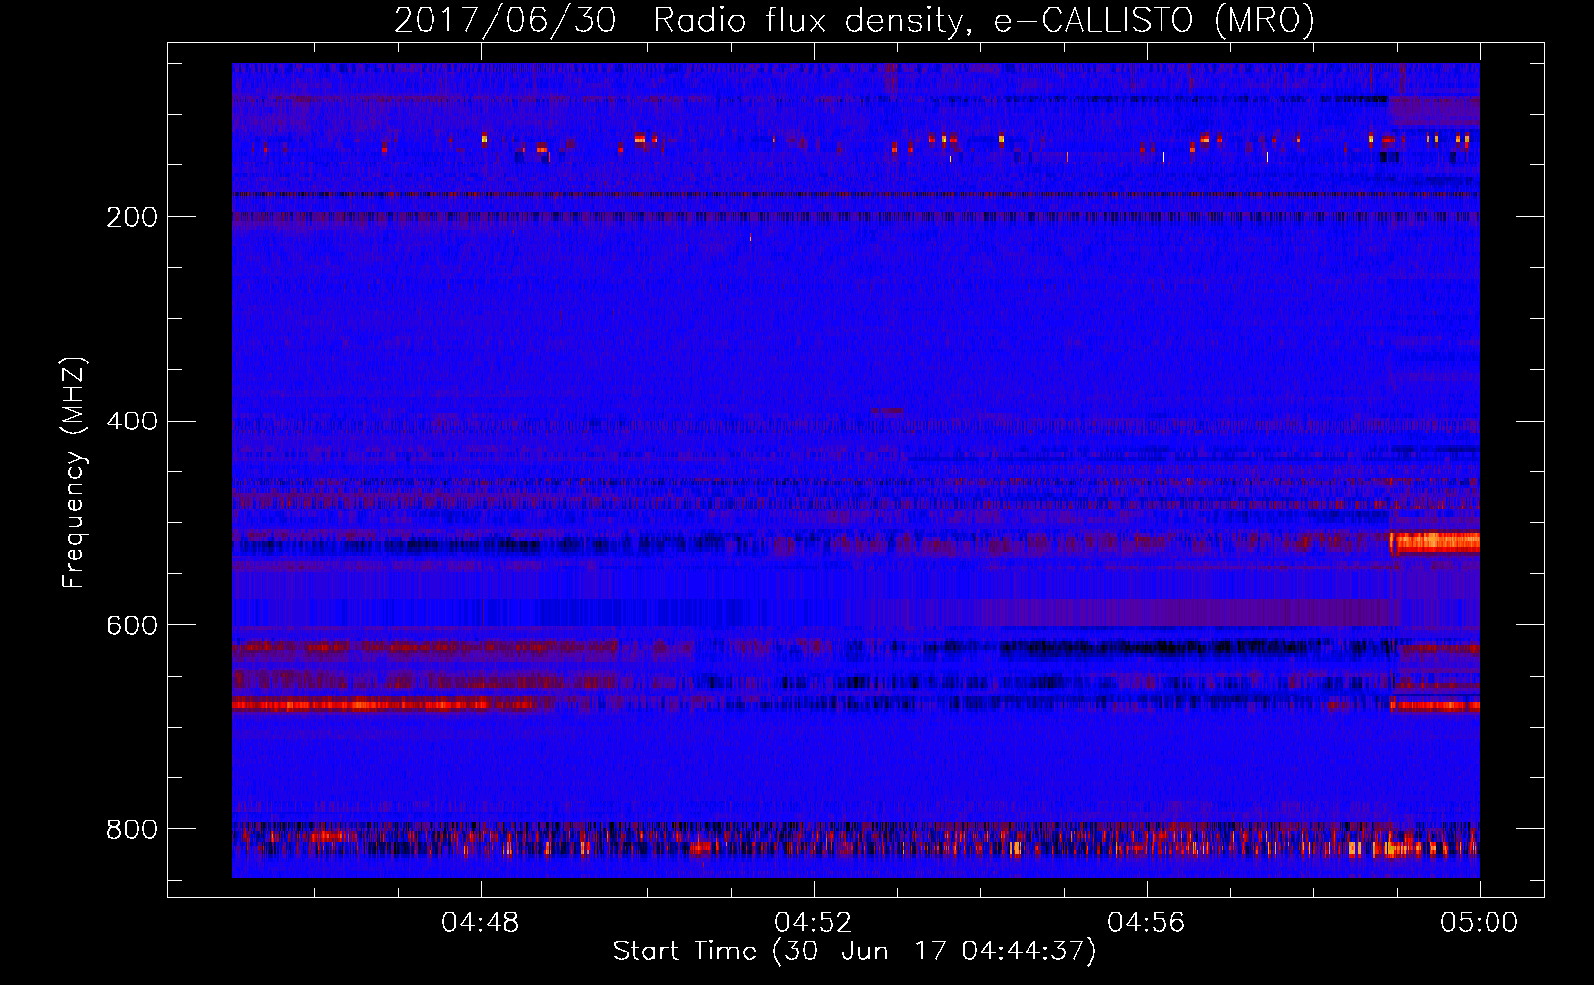Click the 800 frequency tick label

click(x=132, y=829)
